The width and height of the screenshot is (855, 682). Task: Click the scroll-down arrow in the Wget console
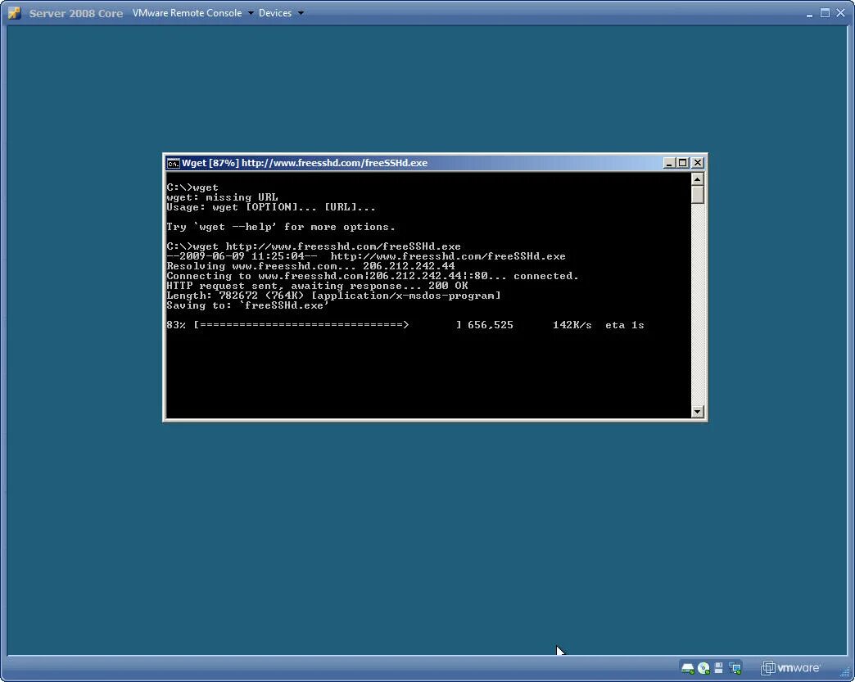point(698,412)
